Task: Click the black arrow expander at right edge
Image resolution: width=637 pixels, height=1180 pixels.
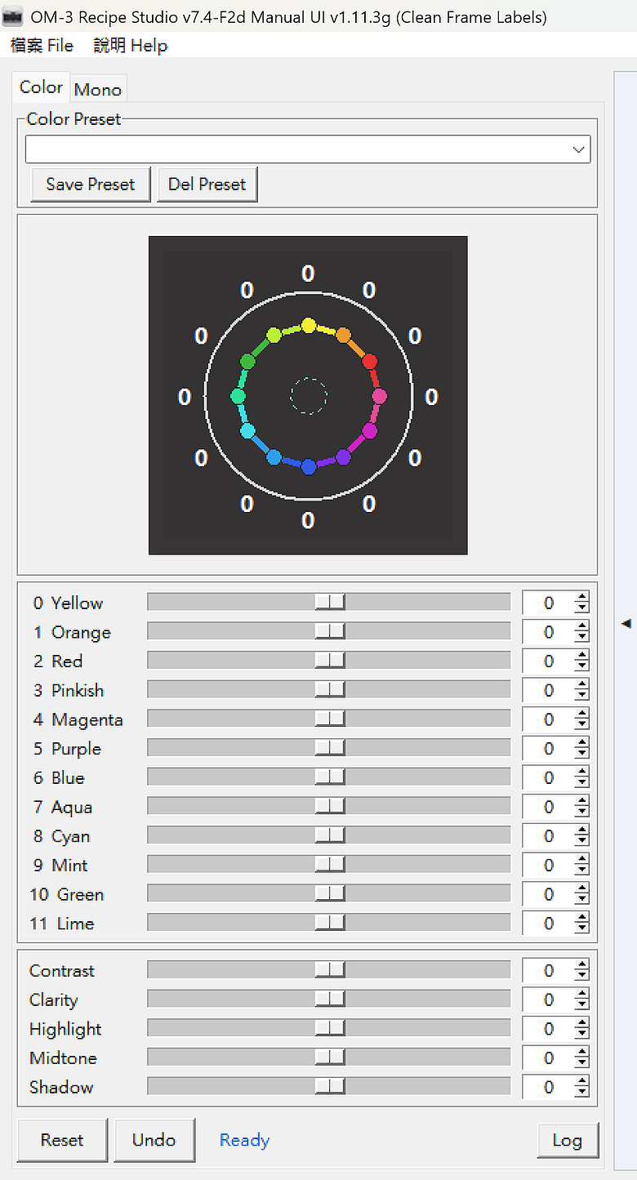Action: click(626, 623)
